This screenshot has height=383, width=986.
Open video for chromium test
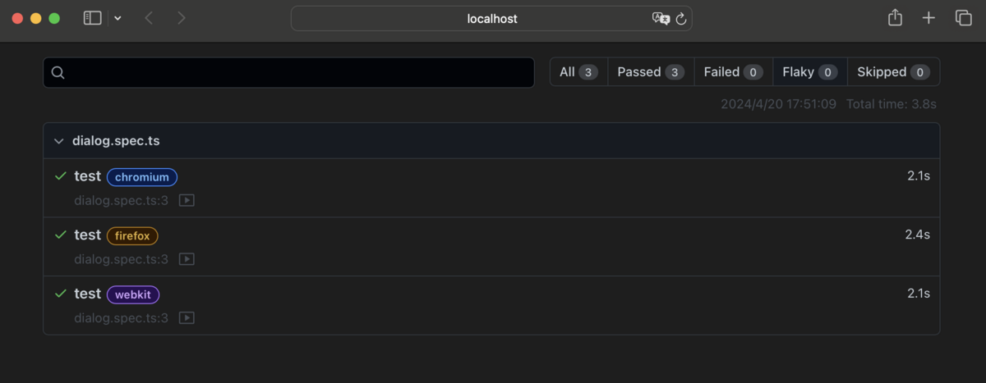click(187, 200)
